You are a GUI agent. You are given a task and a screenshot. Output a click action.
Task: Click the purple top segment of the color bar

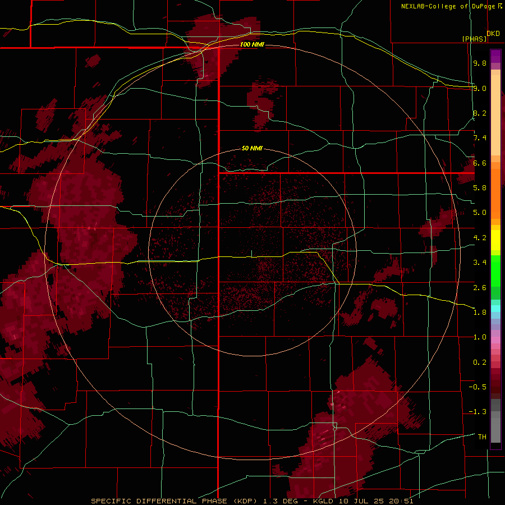(x=495, y=56)
